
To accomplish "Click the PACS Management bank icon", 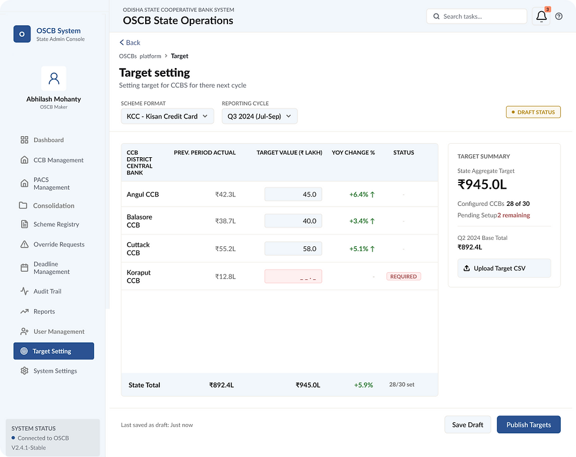I will (24, 184).
